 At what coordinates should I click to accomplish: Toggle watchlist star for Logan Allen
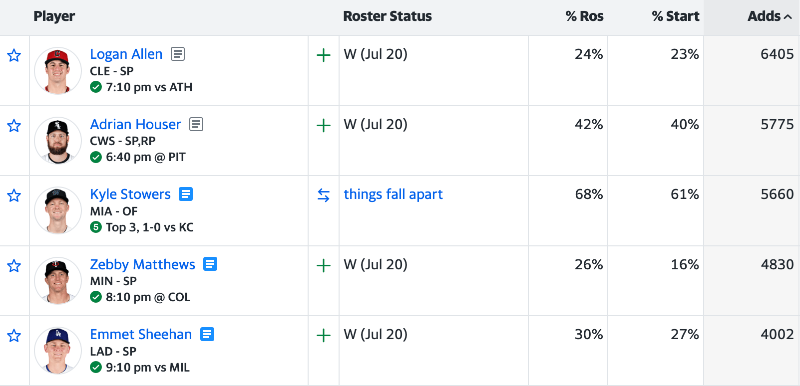(14, 55)
